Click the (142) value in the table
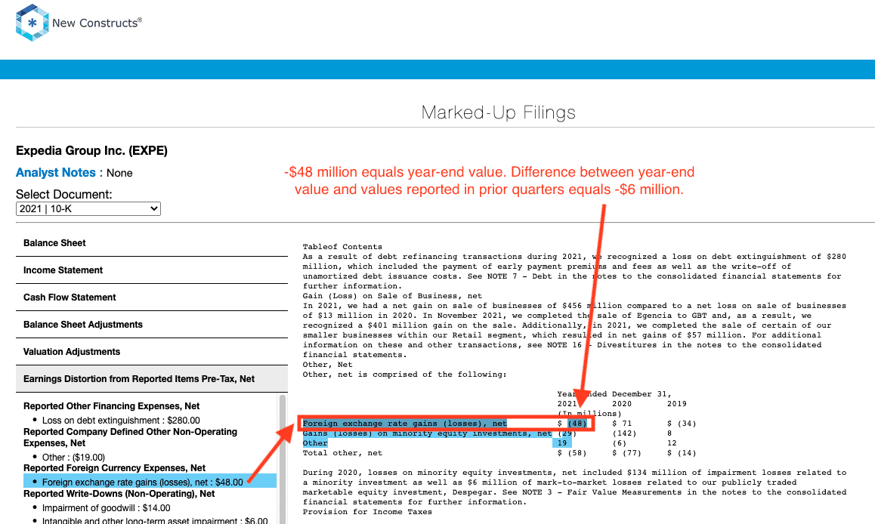Screen dimensions: 875x524 pos(624,433)
